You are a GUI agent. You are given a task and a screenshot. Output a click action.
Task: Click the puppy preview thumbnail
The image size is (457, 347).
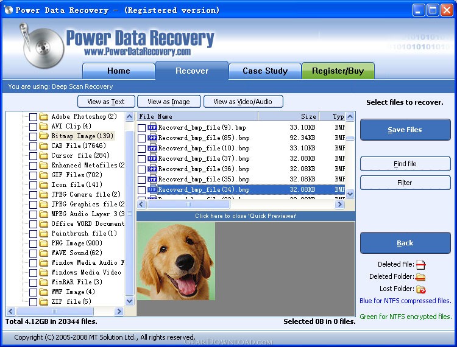[x=176, y=261]
